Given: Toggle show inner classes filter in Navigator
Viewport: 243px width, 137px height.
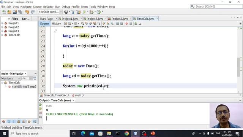Looking at the screenshot, I should coord(24,121).
